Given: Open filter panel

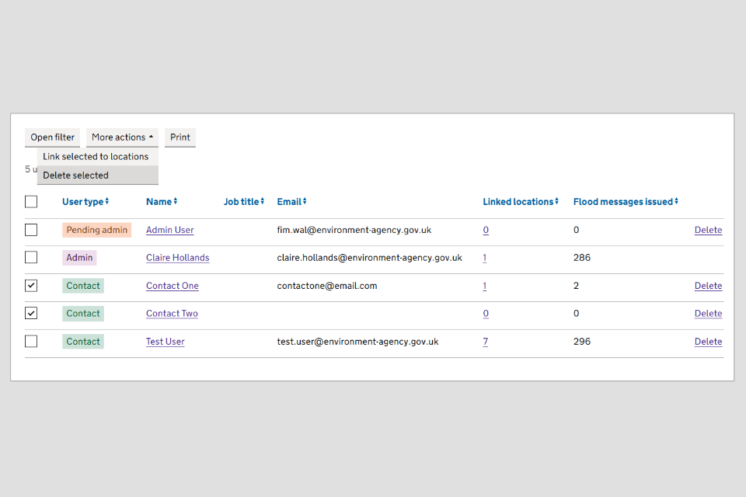Looking at the screenshot, I should tap(53, 137).
